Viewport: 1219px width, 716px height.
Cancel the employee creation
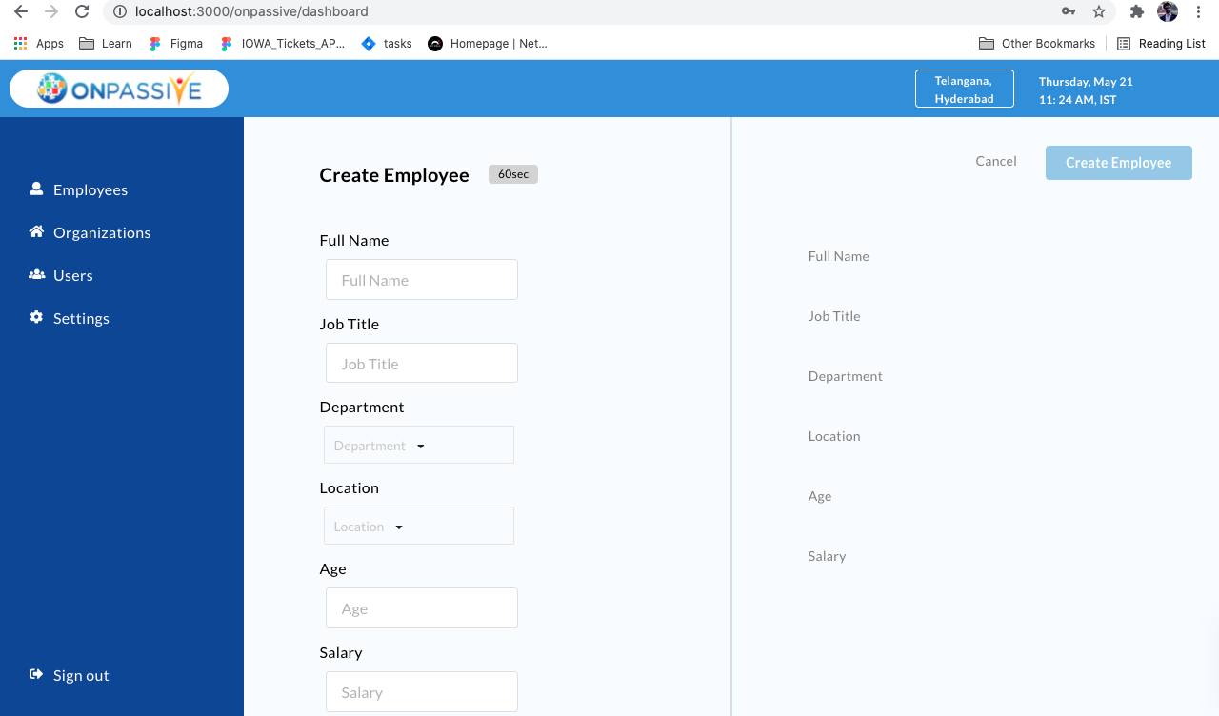pos(995,161)
